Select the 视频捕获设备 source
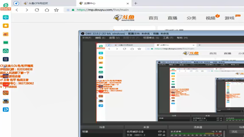 click(135, 132)
